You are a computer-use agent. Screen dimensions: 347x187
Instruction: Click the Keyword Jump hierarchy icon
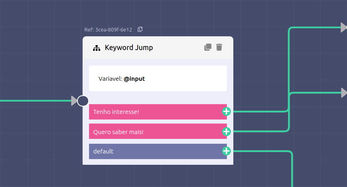tap(96, 48)
